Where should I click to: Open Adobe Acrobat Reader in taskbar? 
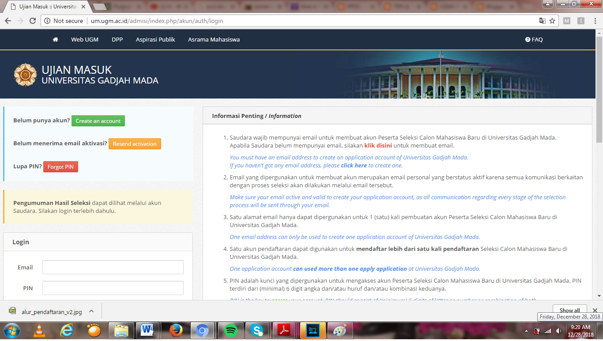285,330
